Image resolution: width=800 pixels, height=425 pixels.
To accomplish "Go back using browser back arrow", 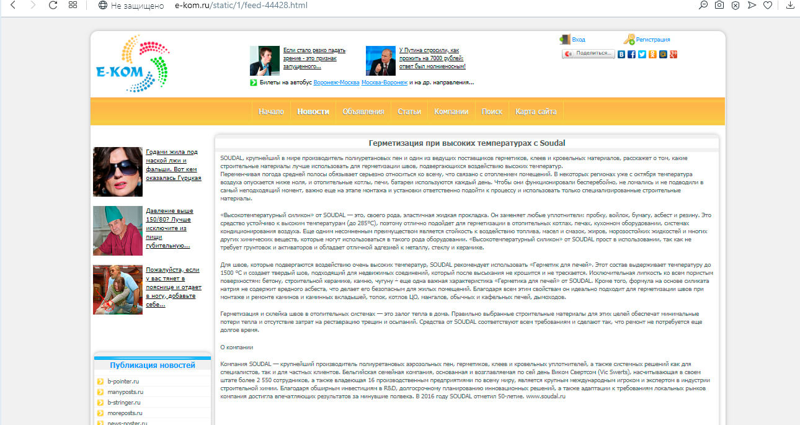I will point(14,6).
